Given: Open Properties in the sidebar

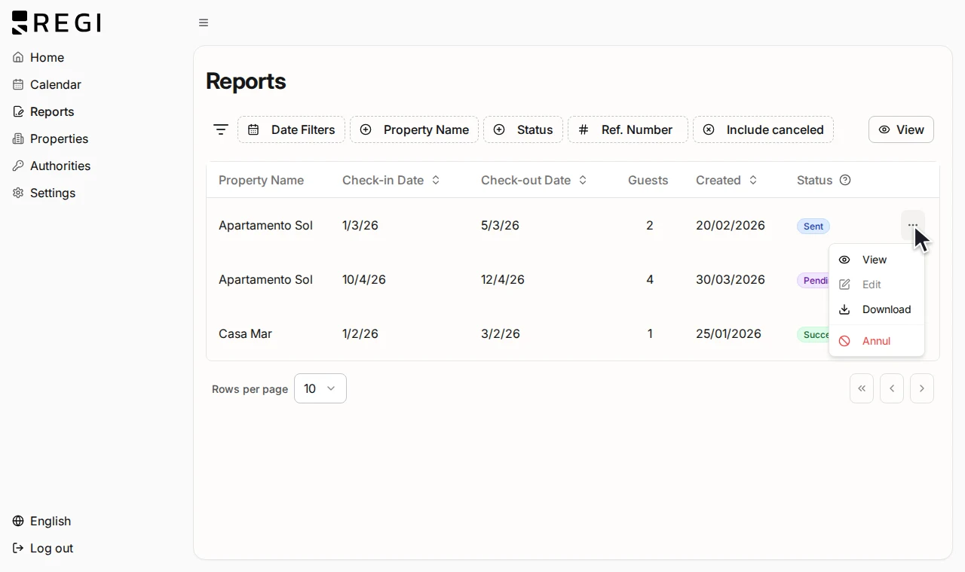Looking at the screenshot, I should [51, 138].
